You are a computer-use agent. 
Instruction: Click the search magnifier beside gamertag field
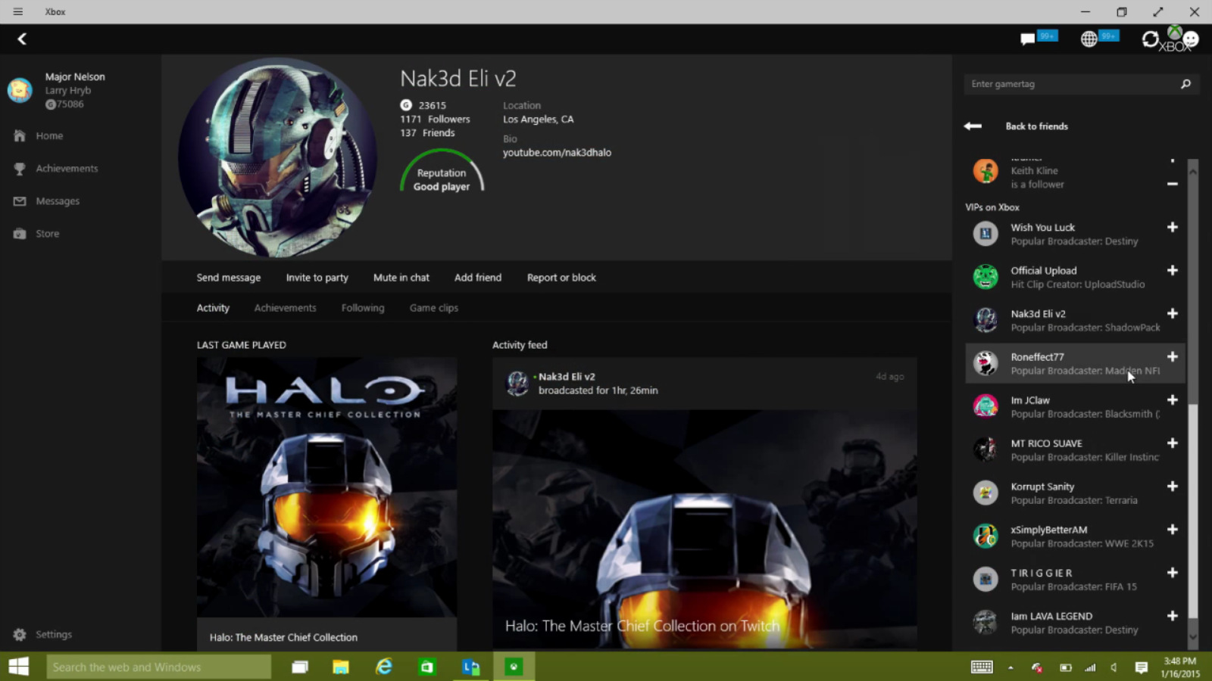[1185, 84]
